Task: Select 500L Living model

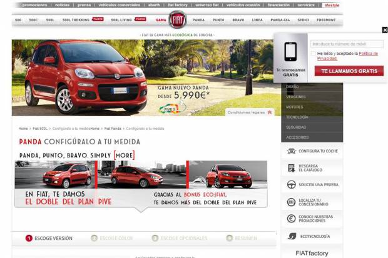Action: 121,20
